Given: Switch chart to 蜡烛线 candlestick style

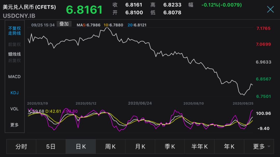Looking at the screenshot, I should [14, 54].
